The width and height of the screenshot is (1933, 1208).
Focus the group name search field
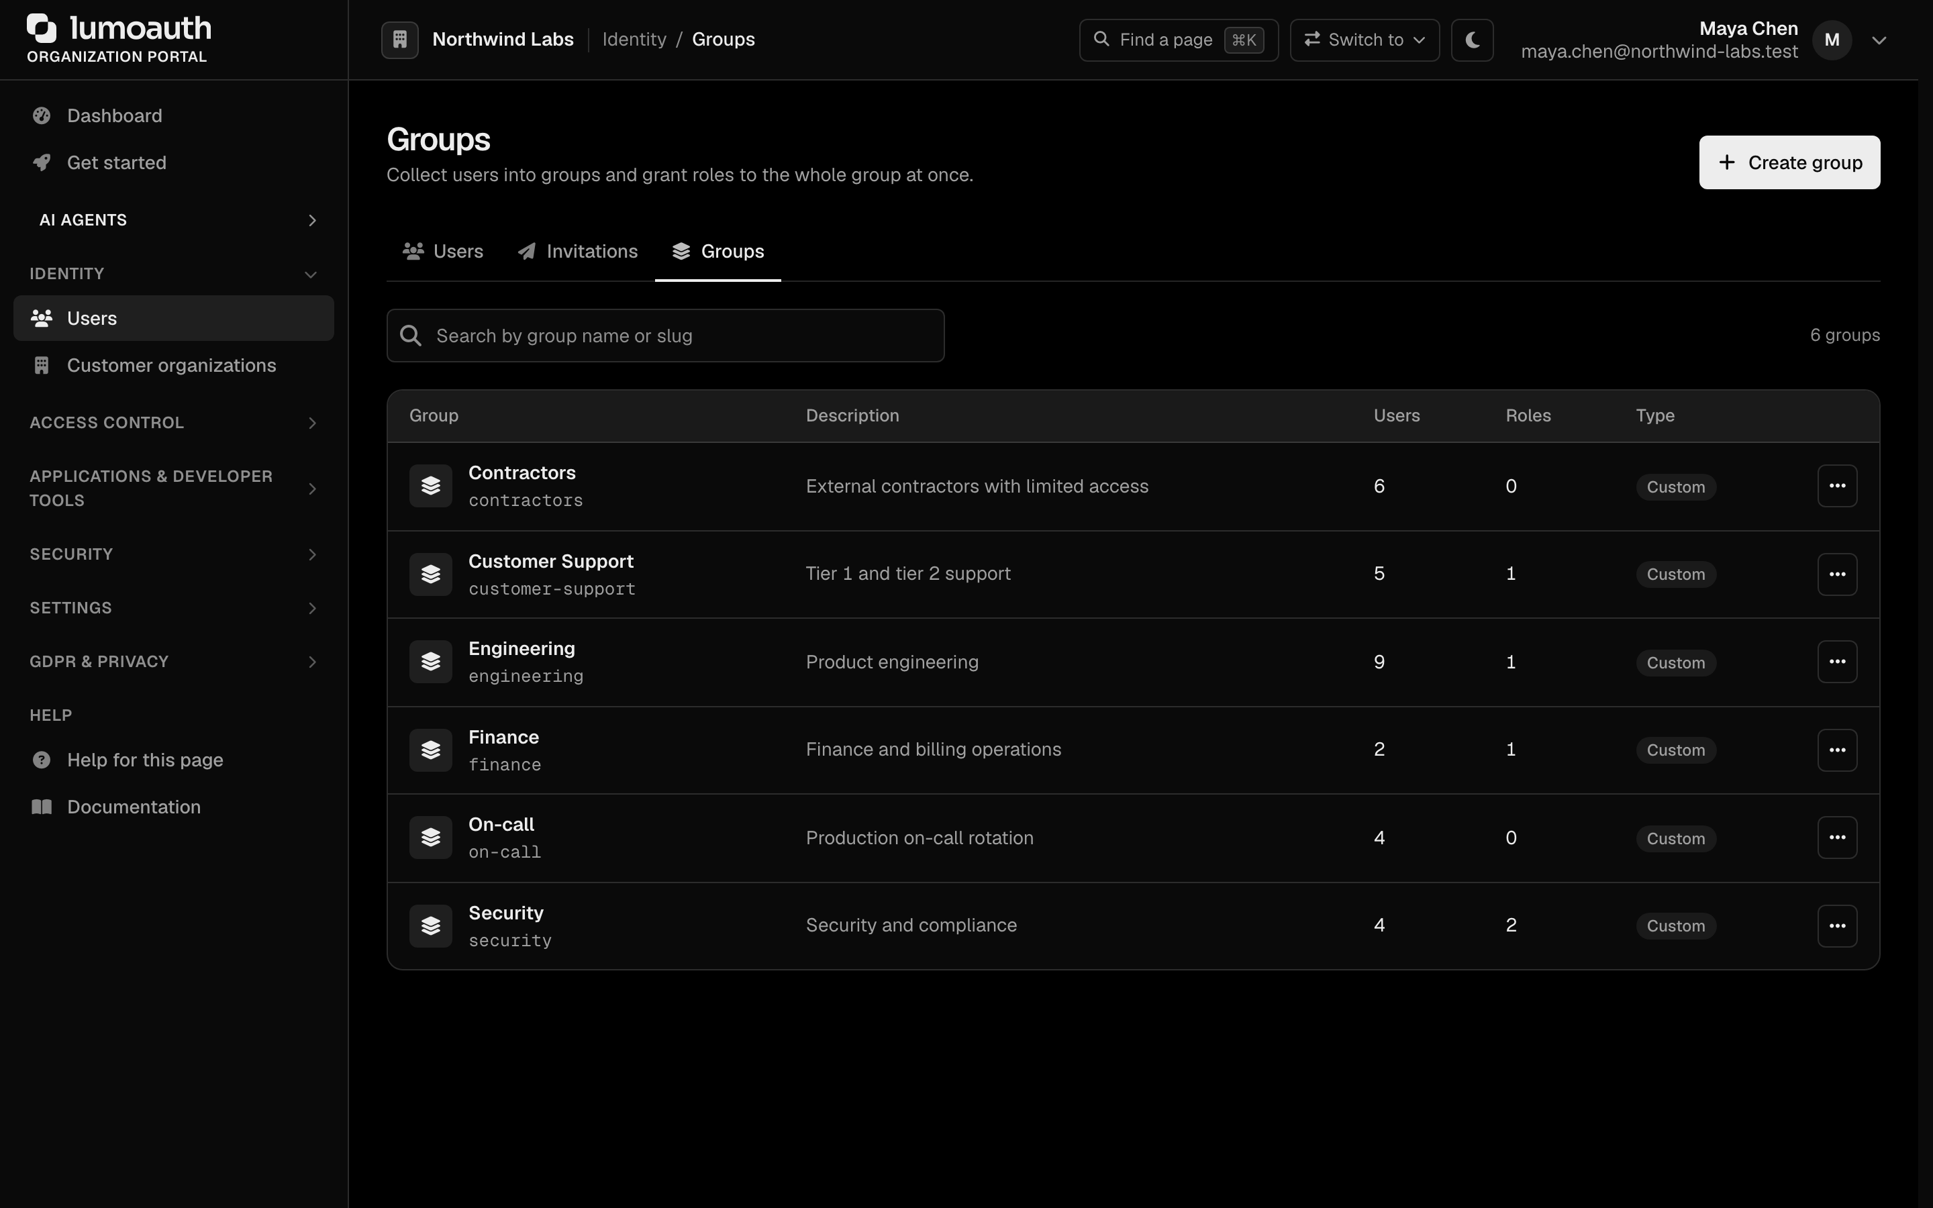pos(665,336)
